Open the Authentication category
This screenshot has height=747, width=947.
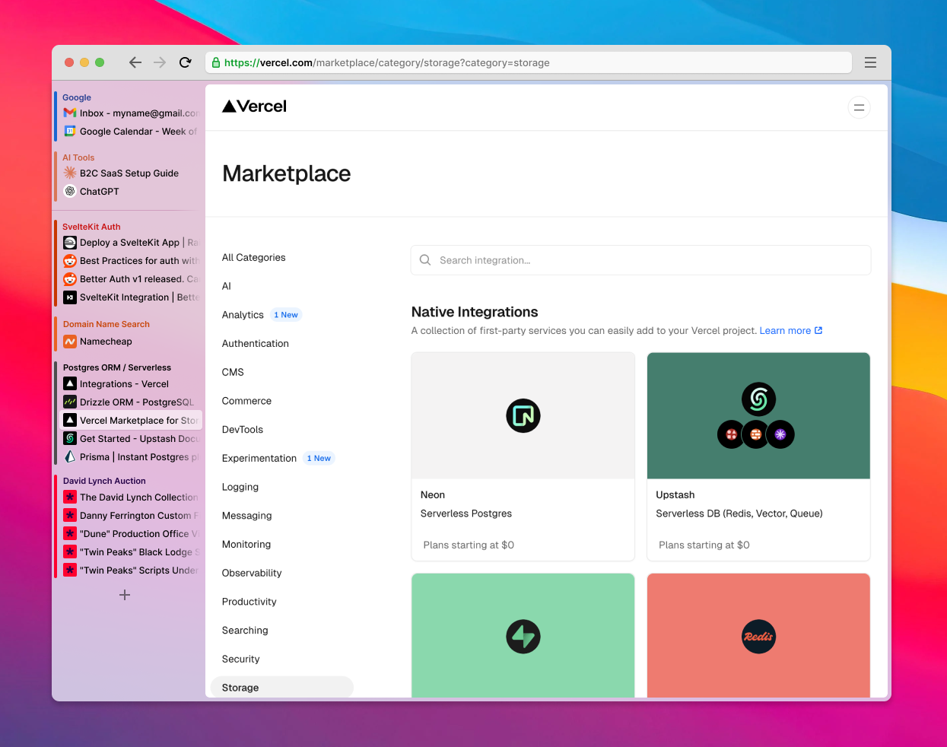[256, 344]
